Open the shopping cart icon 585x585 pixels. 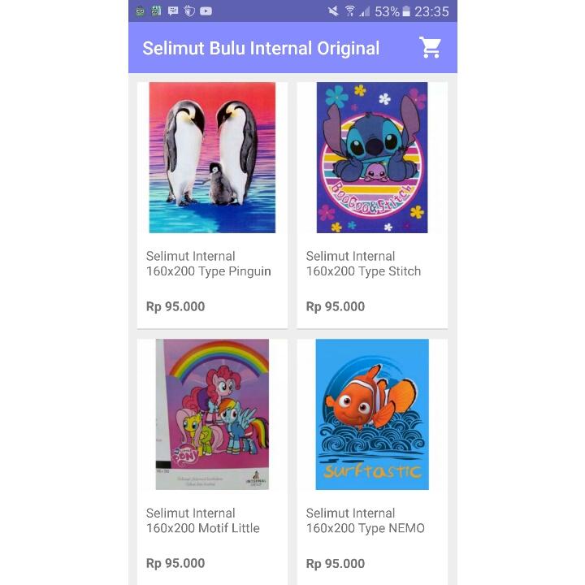point(430,47)
